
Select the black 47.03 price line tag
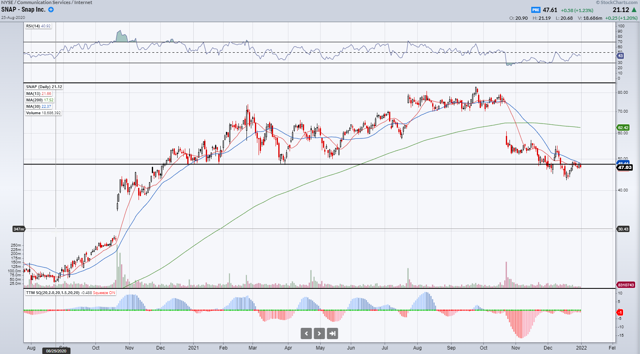[x=625, y=167]
